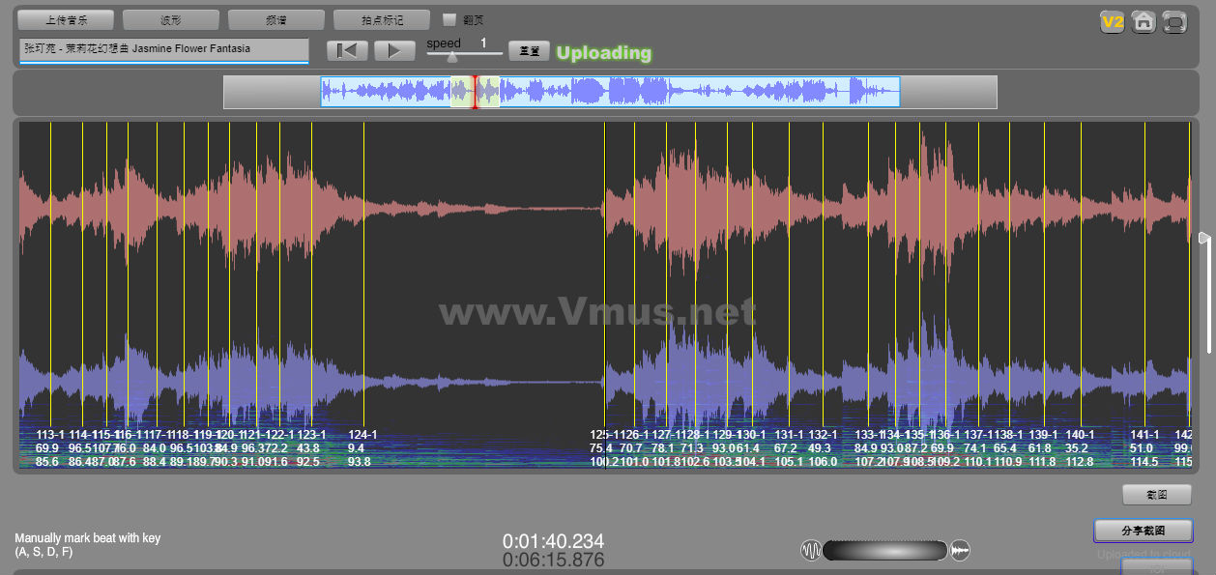1216x575 pixels.
Task: Switch to the 波形 waveform view
Action: (x=171, y=19)
